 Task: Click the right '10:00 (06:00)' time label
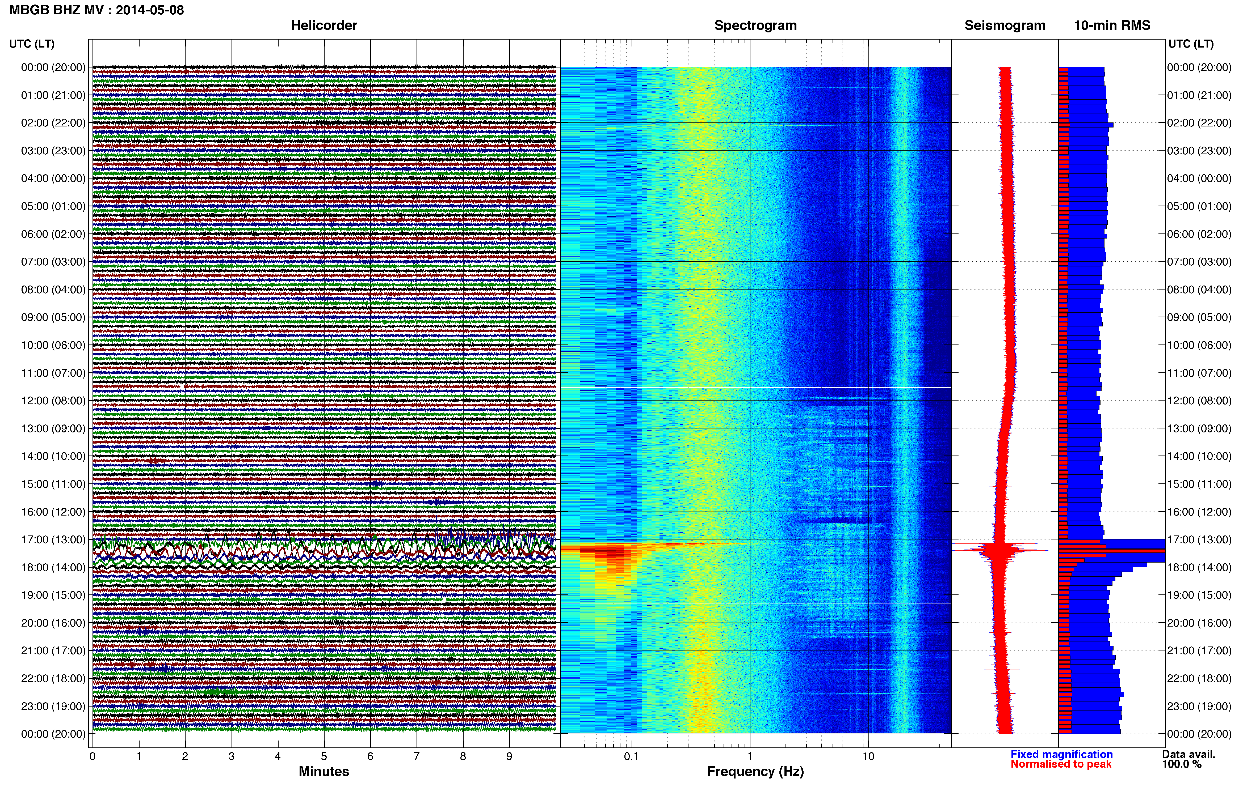[x=1199, y=345]
